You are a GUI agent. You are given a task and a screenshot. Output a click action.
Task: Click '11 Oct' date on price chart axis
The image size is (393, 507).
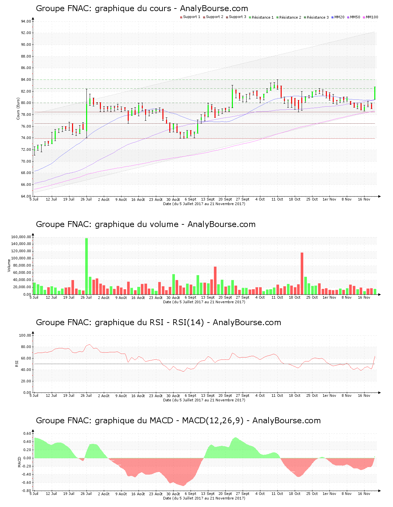point(277,199)
